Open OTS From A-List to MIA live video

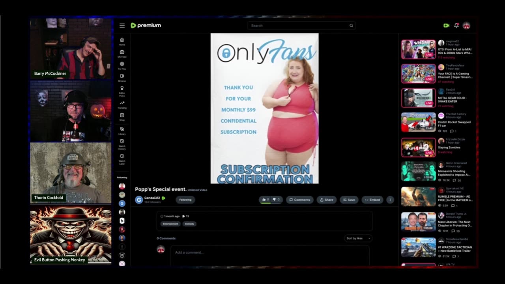(x=419, y=49)
